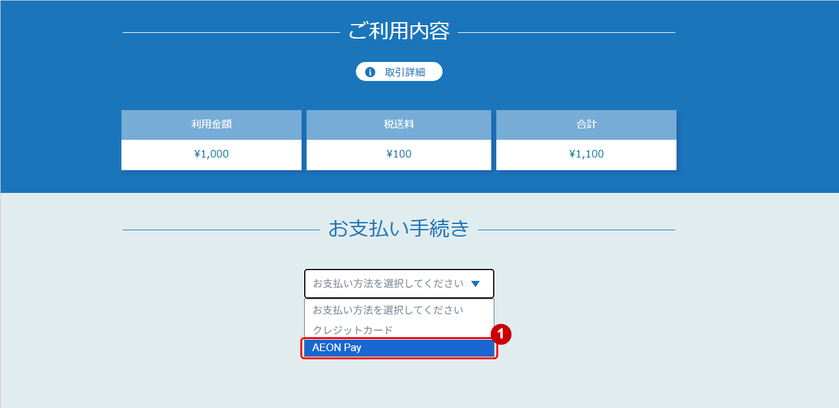Collapse the payment method dropdown list
The width and height of the screenshot is (839, 408).
pos(399,283)
